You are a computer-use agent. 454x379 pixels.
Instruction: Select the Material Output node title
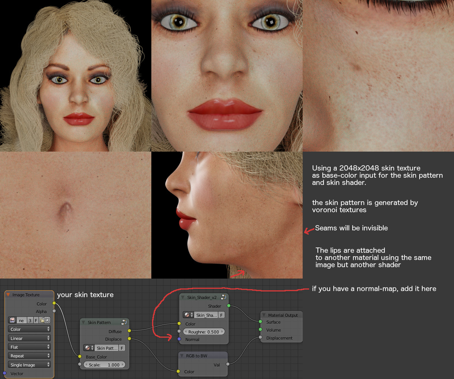(x=283, y=315)
